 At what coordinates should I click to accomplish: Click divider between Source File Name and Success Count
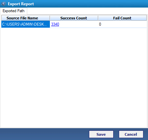(x=50, y=18)
